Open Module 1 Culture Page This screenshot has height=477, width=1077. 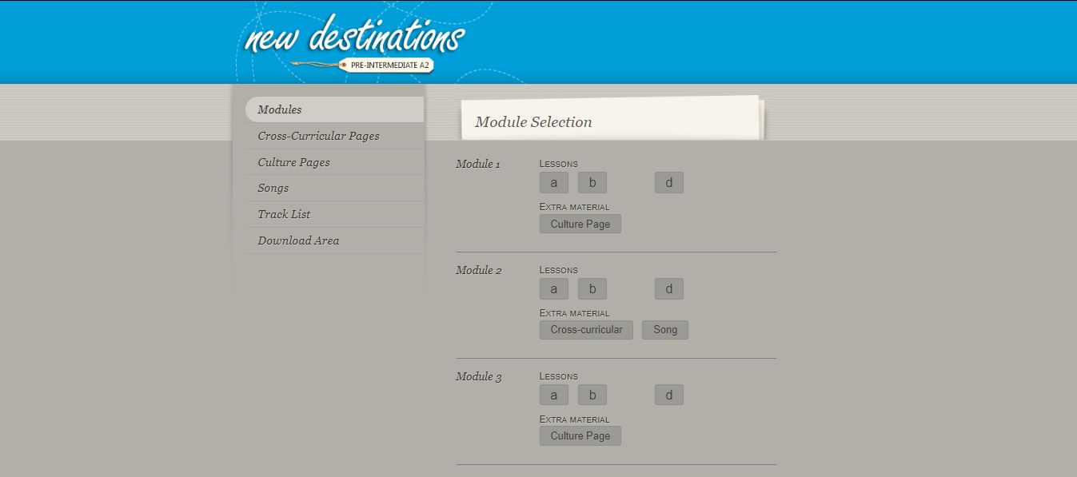[580, 224]
